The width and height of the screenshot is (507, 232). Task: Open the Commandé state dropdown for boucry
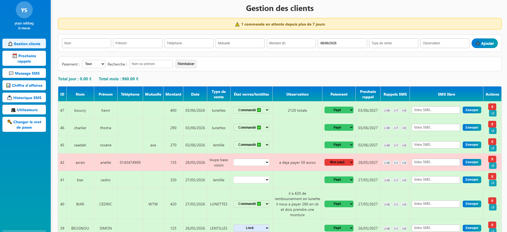(x=251, y=110)
